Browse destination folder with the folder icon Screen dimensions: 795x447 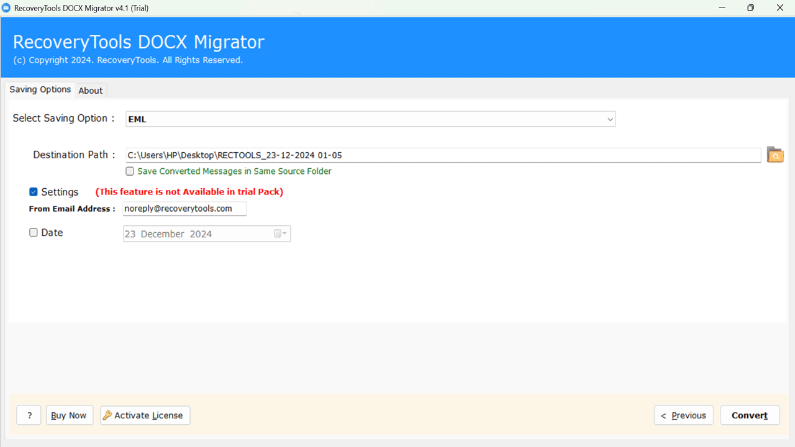click(775, 155)
